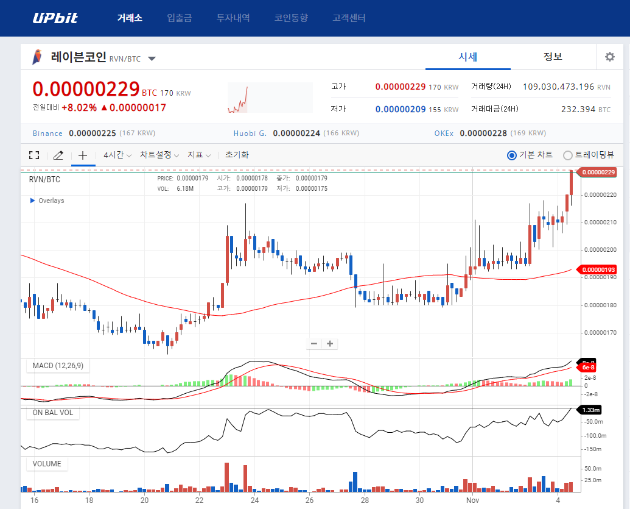Click the Ravencoin logo icon

[x=37, y=57]
